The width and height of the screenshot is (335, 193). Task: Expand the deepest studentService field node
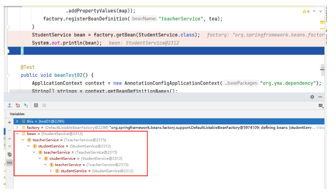pos(50,171)
